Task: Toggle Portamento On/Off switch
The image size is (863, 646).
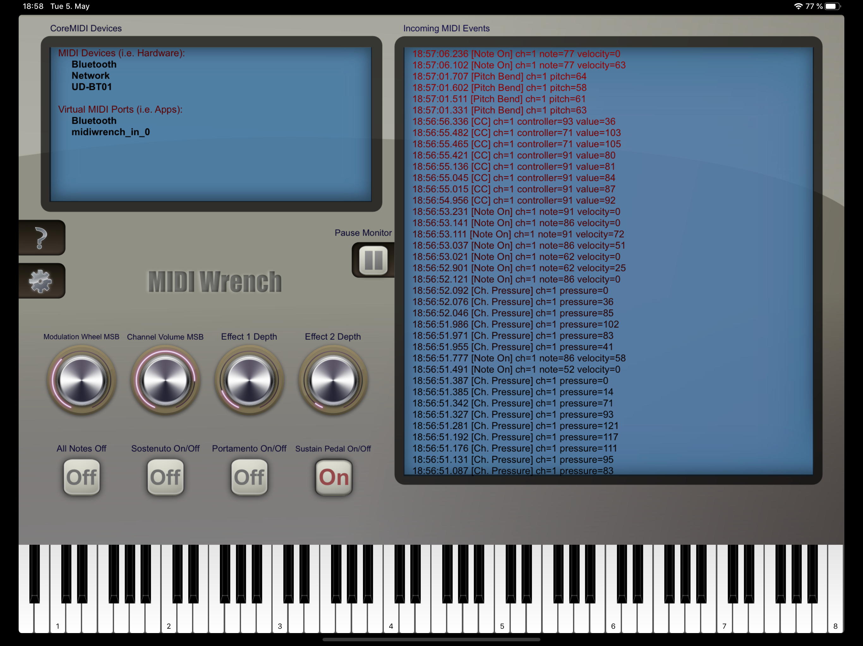Action: click(x=249, y=477)
